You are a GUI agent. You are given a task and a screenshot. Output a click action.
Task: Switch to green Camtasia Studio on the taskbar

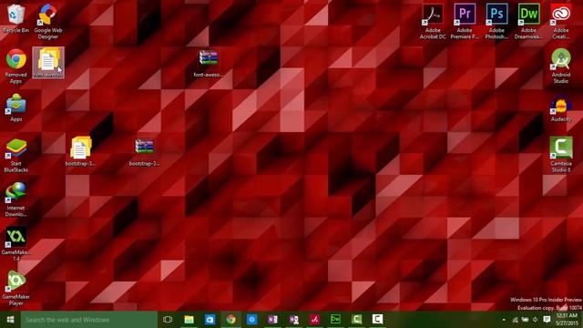356,320
